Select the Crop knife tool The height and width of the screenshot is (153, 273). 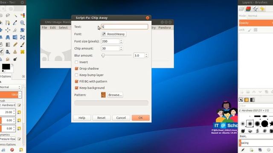[x=15, y=30]
